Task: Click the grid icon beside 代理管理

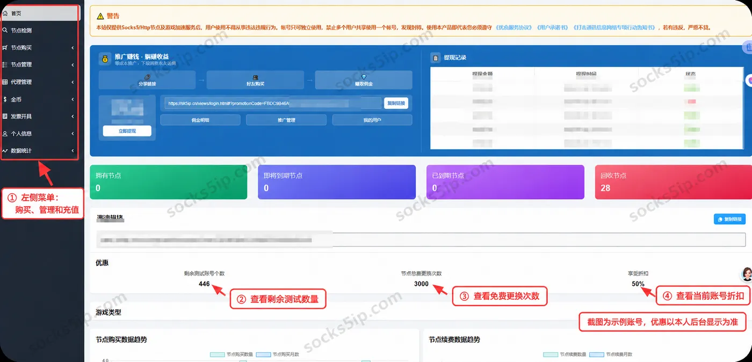Action: (x=5, y=82)
